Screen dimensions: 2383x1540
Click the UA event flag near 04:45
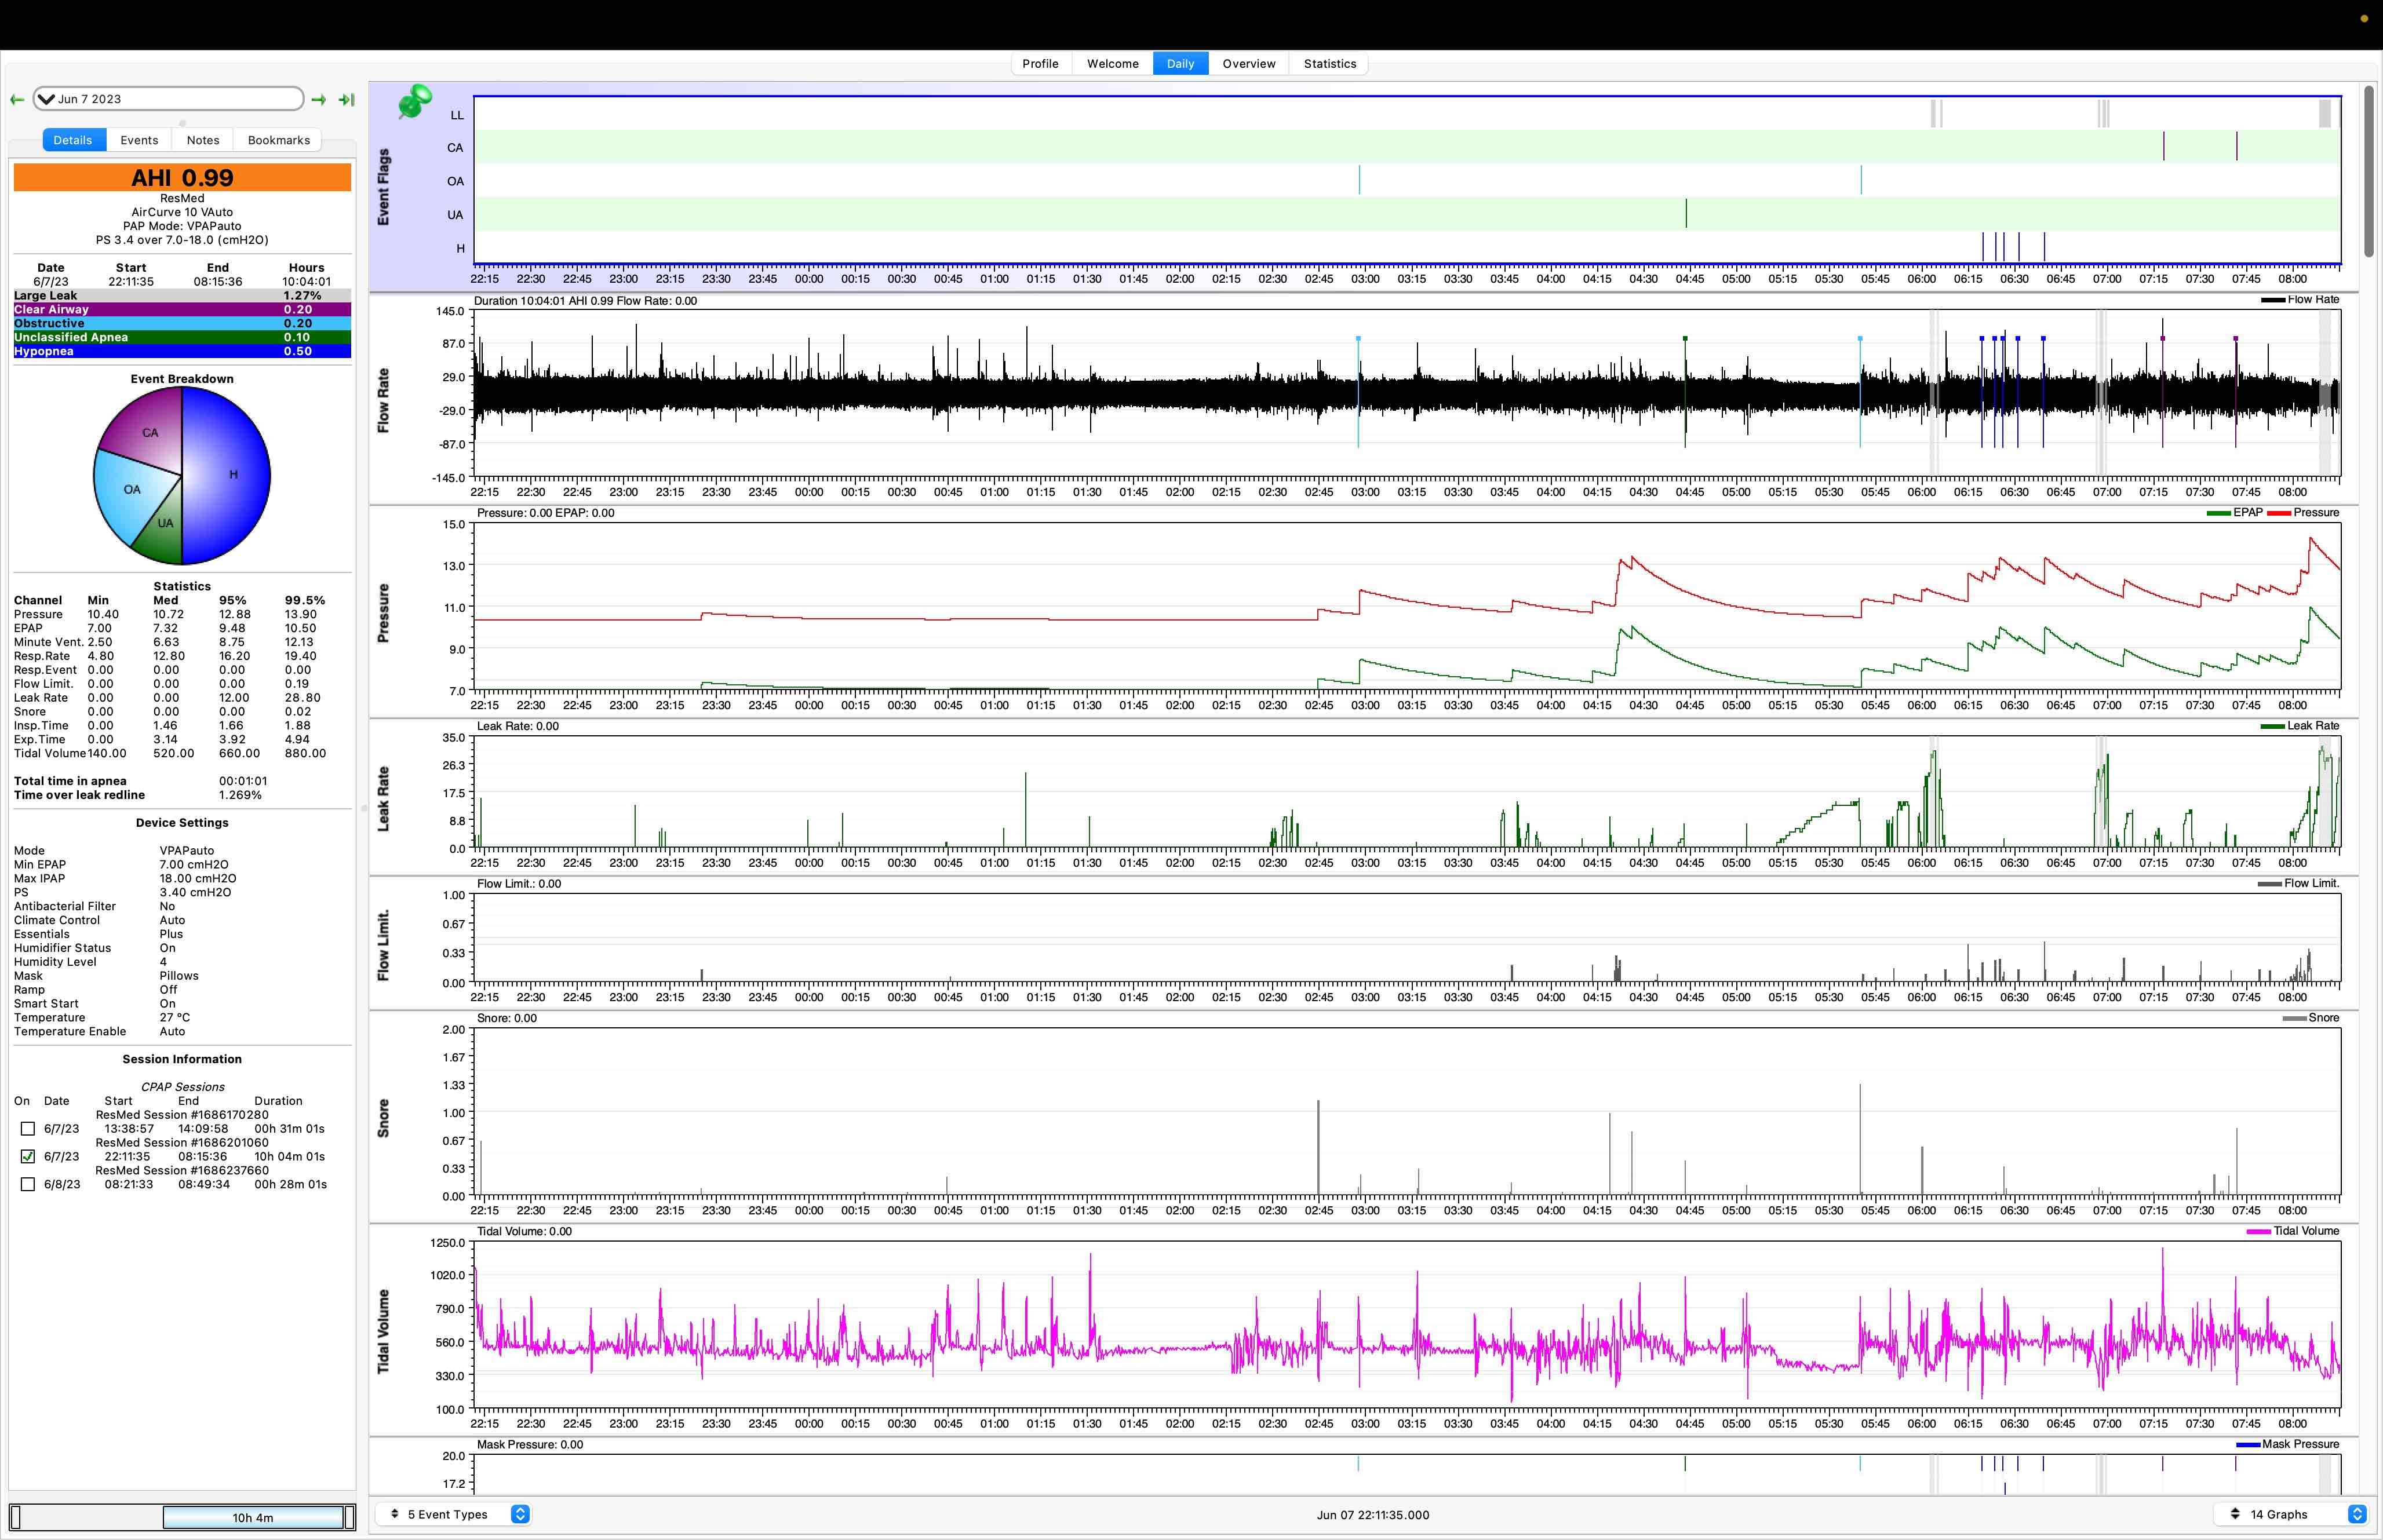pos(1686,214)
